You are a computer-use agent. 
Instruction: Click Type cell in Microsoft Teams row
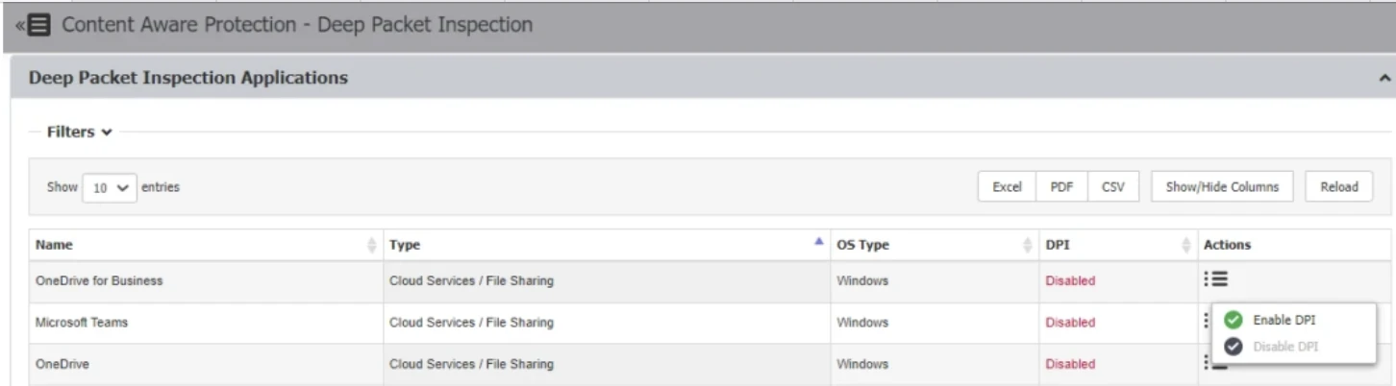pyautogui.click(x=607, y=323)
